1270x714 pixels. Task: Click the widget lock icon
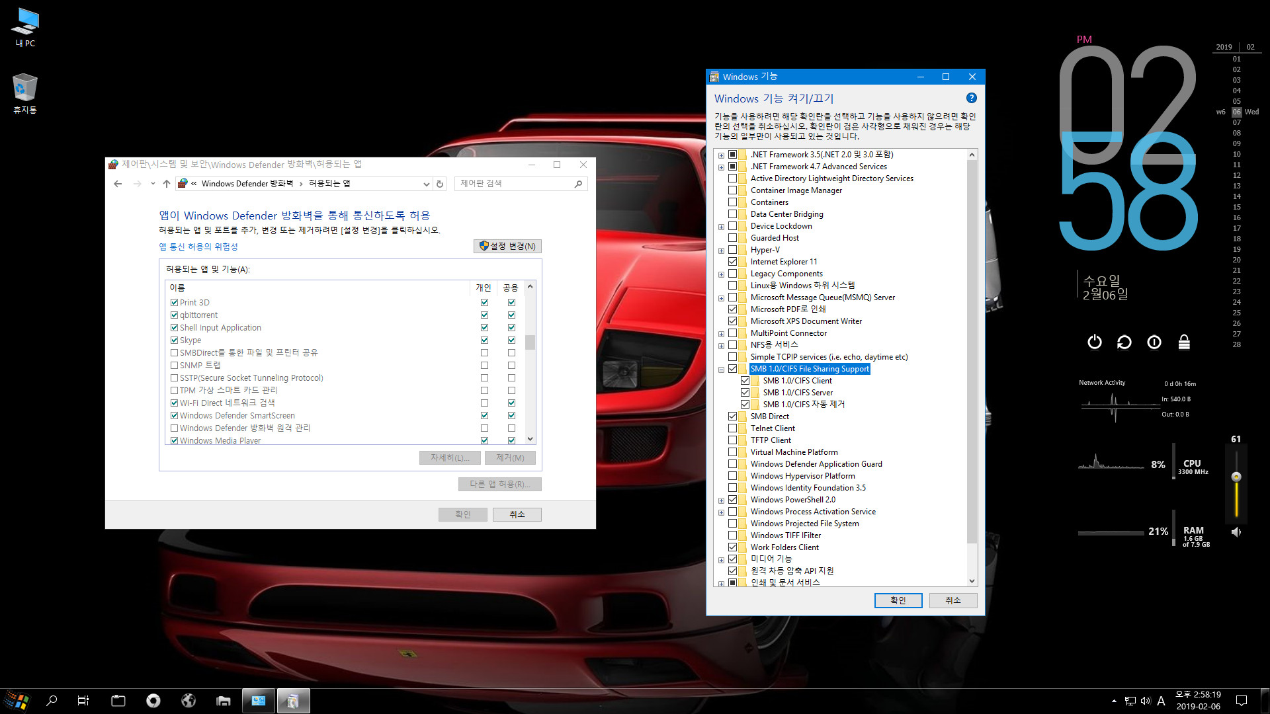(x=1184, y=342)
